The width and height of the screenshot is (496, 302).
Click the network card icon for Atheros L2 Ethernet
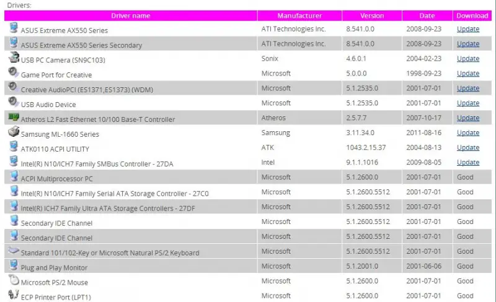pyautogui.click(x=13, y=117)
